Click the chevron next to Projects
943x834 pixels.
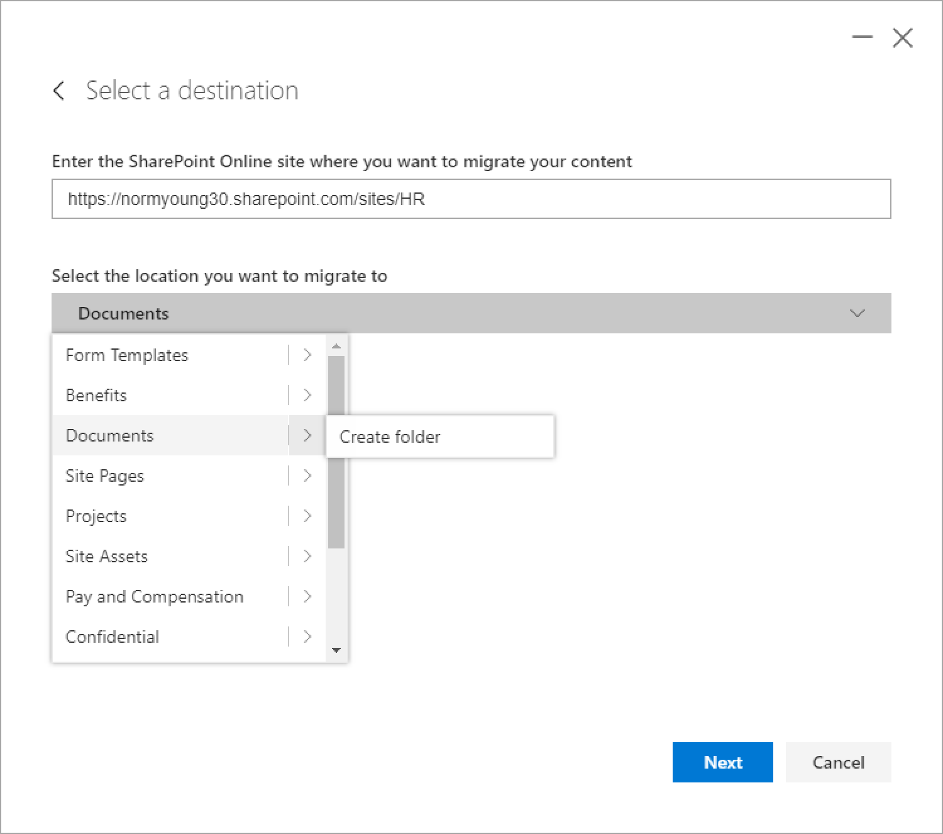tap(307, 516)
